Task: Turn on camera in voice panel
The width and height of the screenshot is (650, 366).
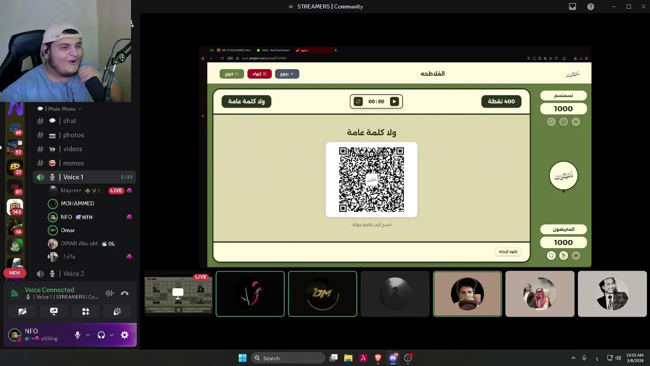Action: coord(22,312)
